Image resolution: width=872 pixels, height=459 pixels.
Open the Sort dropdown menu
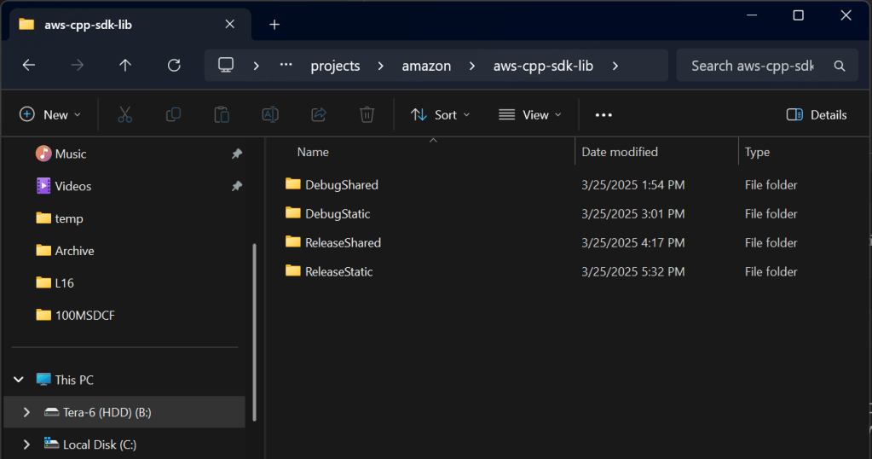[x=440, y=114]
